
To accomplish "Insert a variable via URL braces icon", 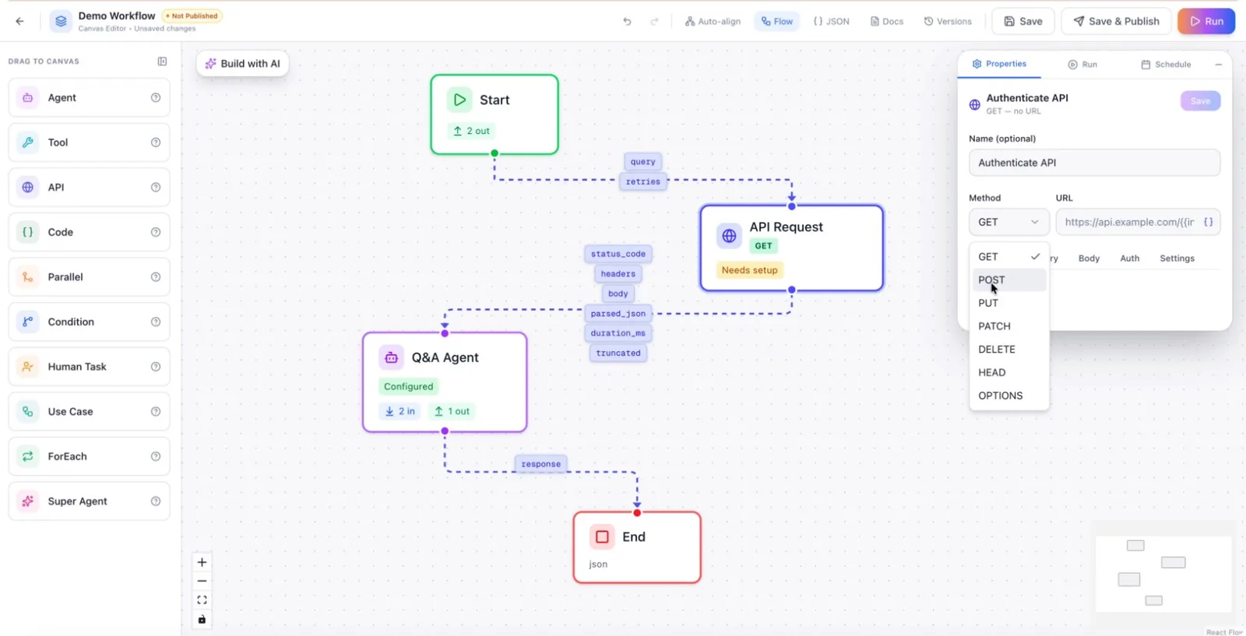I will point(1208,222).
